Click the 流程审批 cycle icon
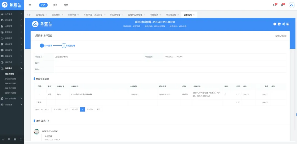 click(2, 68)
